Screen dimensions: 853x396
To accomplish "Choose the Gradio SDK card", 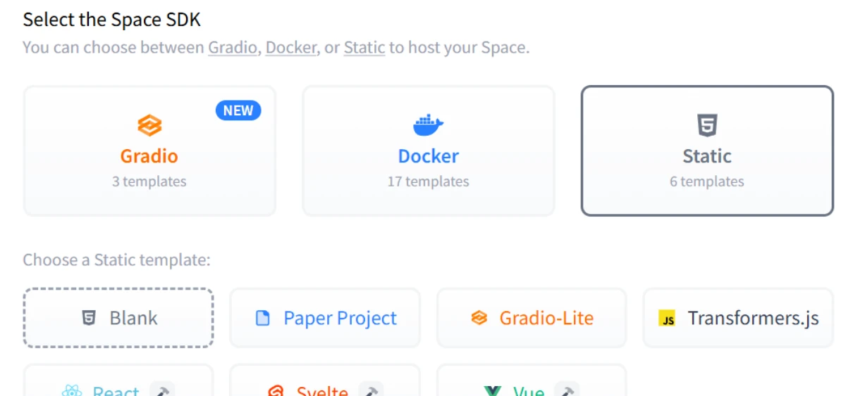I will pyautogui.click(x=149, y=151).
